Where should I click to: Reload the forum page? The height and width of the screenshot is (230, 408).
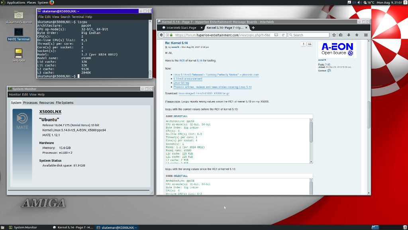point(283,35)
